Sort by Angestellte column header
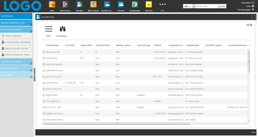This screenshot has width=258, height=137. point(86,45)
